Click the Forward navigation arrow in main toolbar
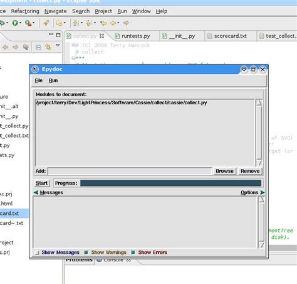 click(126, 23)
